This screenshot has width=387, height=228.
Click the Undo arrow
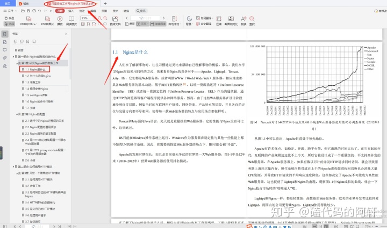(39, 11)
